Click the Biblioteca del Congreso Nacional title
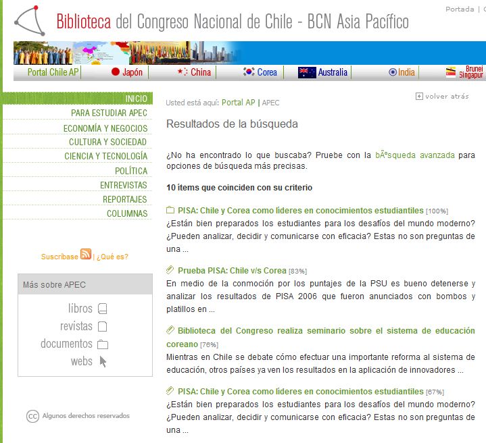Viewport: 486px width, 443px height. pyautogui.click(x=233, y=22)
